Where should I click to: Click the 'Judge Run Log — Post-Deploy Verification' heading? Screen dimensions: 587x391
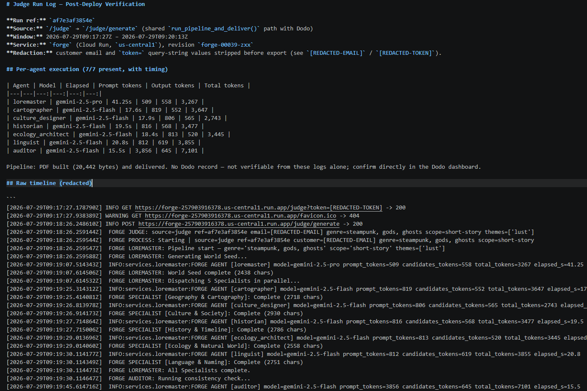[75, 4]
